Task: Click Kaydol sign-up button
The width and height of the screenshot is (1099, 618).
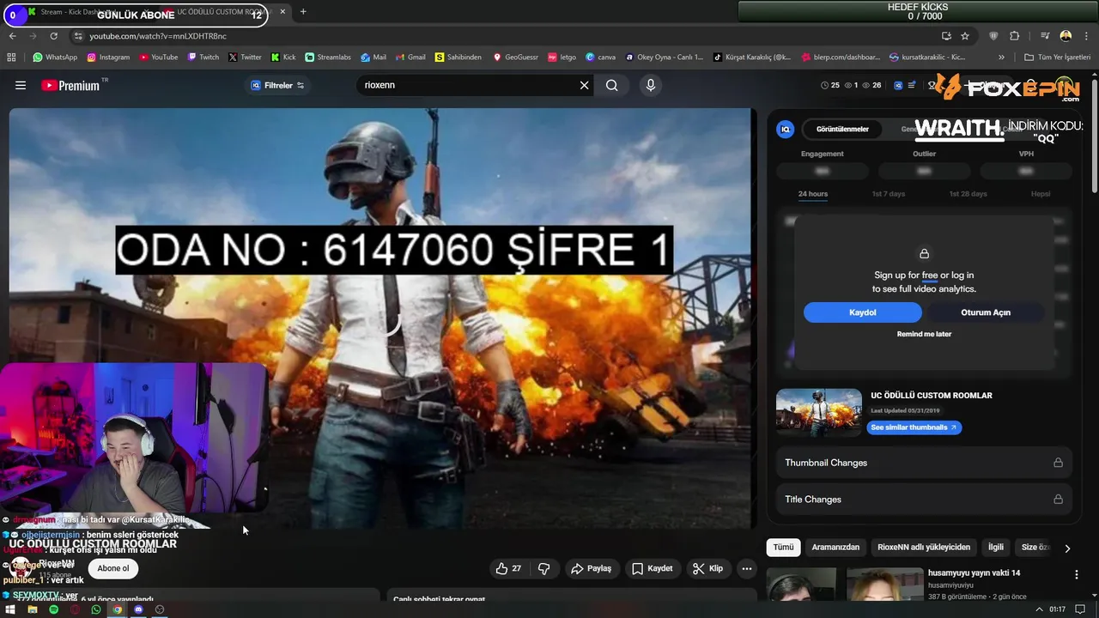Action: [x=863, y=312]
